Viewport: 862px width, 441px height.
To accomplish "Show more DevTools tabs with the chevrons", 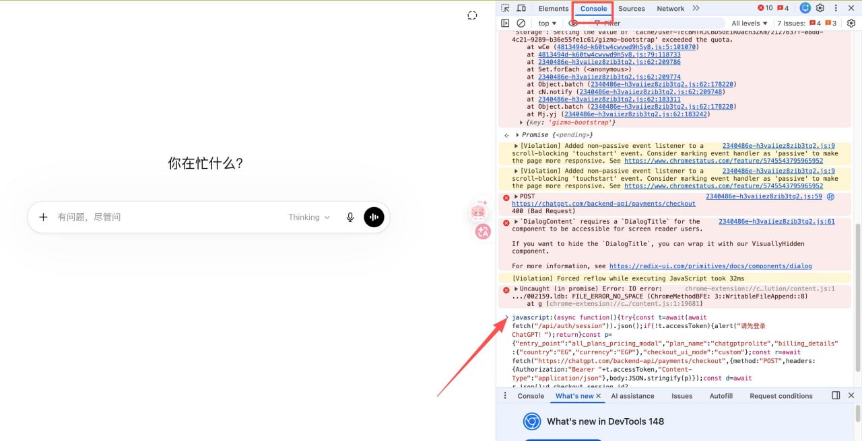I will (x=696, y=8).
